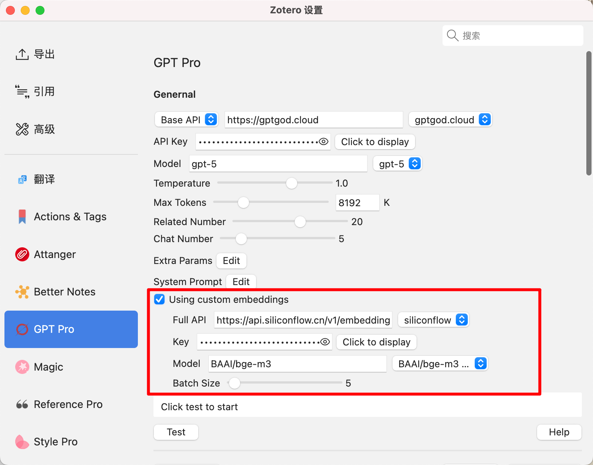The height and width of the screenshot is (465, 593).
Task: Select Attanger in sidebar
Action: click(71, 254)
